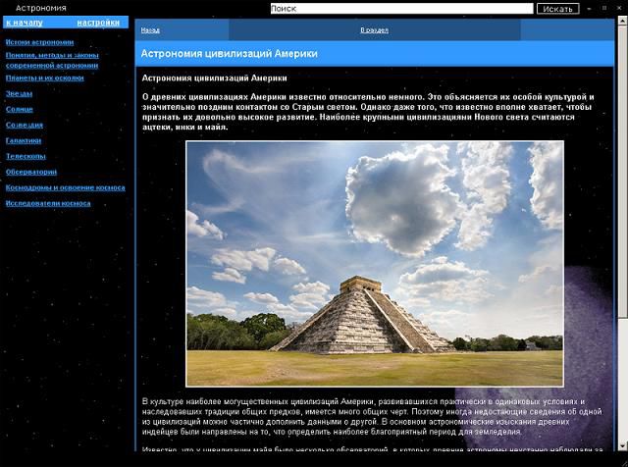Close the Астрономия window

coord(617,8)
